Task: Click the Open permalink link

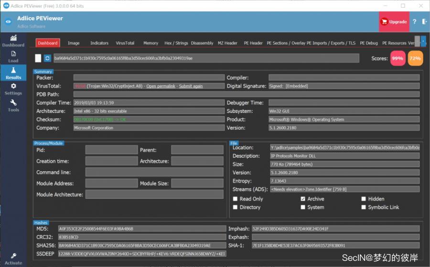Action: (161, 86)
